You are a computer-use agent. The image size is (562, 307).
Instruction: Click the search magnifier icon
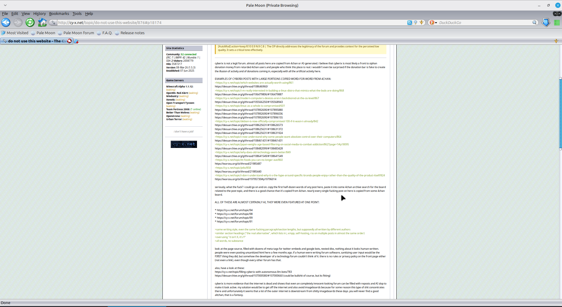click(x=534, y=23)
